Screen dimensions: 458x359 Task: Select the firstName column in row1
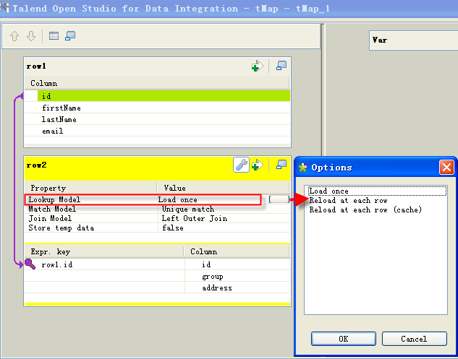pyautogui.click(x=62, y=108)
